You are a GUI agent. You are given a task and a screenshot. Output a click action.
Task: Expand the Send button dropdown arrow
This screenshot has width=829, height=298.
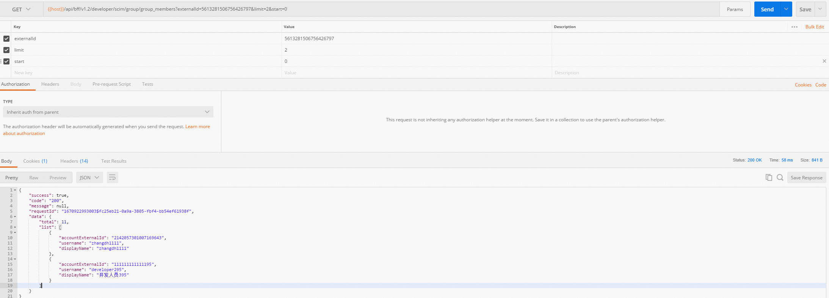pyautogui.click(x=786, y=9)
